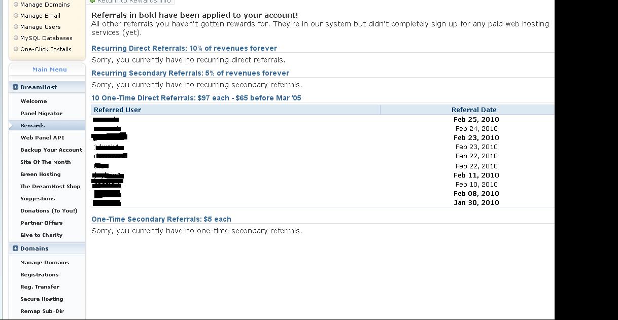Select Rewards in the sidebar

(x=32, y=126)
